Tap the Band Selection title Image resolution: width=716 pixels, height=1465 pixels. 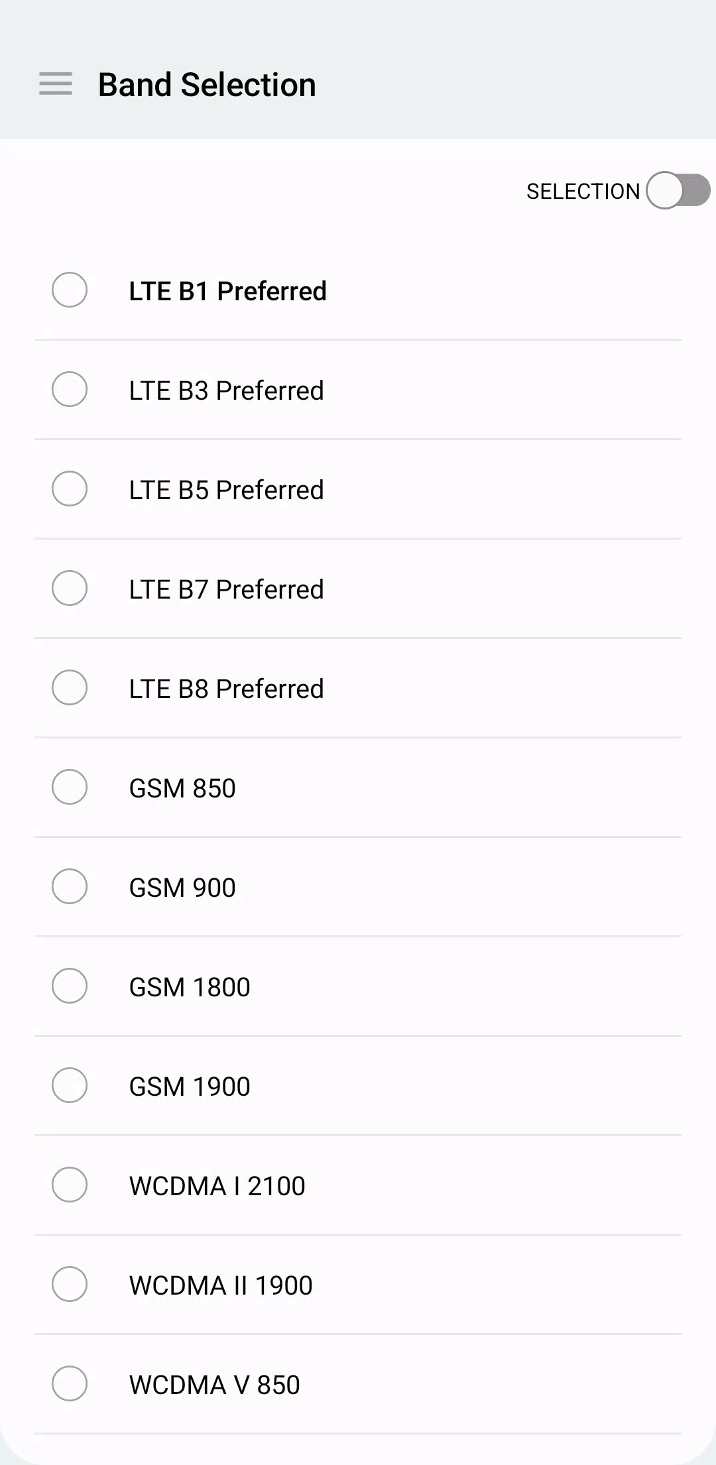pyautogui.click(x=207, y=85)
